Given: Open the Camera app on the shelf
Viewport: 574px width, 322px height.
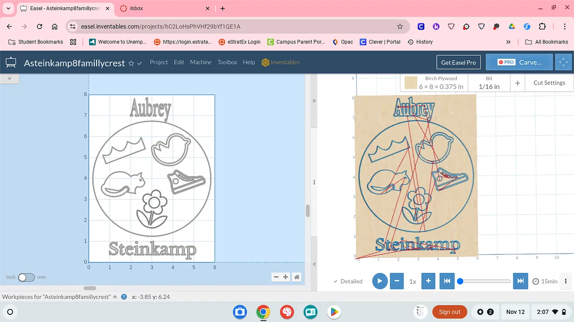Looking at the screenshot, I should click(240, 312).
